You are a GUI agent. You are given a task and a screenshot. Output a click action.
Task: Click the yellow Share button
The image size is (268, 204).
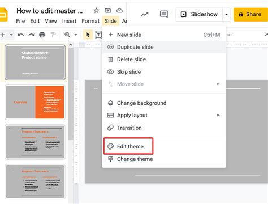[250, 14]
